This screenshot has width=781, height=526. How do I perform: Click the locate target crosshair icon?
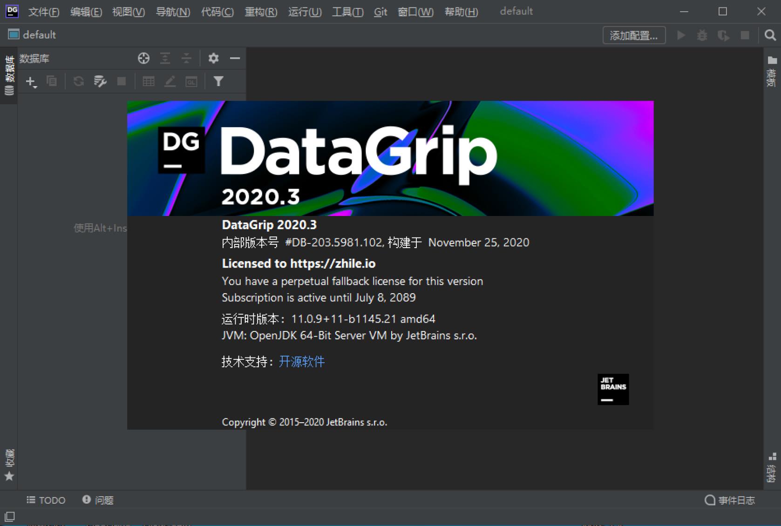coord(143,58)
